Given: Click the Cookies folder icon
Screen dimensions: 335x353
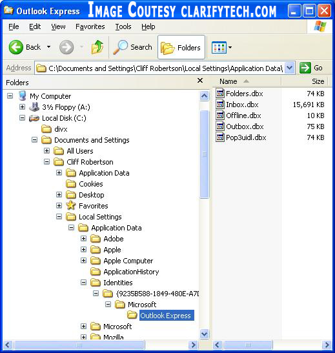Looking at the screenshot, I should tap(71, 184).
